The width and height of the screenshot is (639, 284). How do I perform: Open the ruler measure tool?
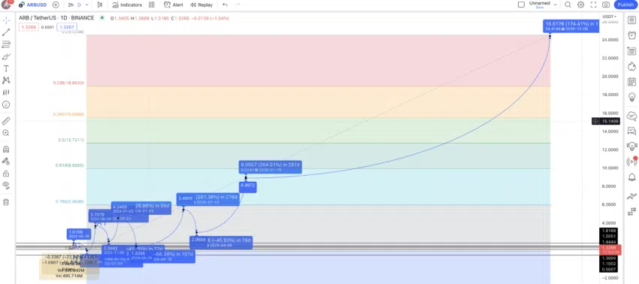(6, 121)
